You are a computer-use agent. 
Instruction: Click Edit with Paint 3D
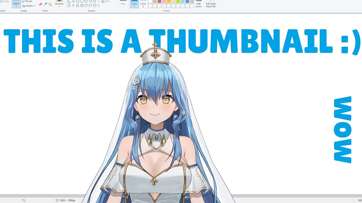(x=211, y=4)
